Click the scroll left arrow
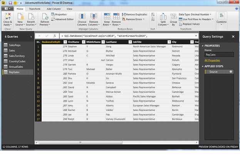 coord(37,142)
